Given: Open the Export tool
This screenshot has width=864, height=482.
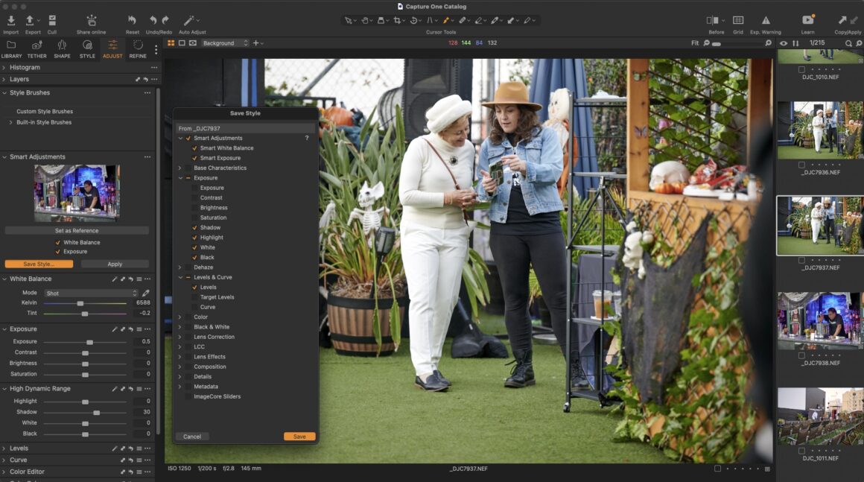Looking at the screenshot, I should pos(30,21).
